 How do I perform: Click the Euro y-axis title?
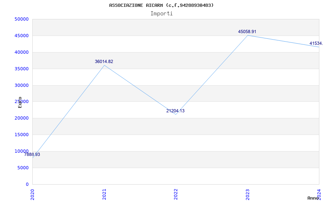20,102
